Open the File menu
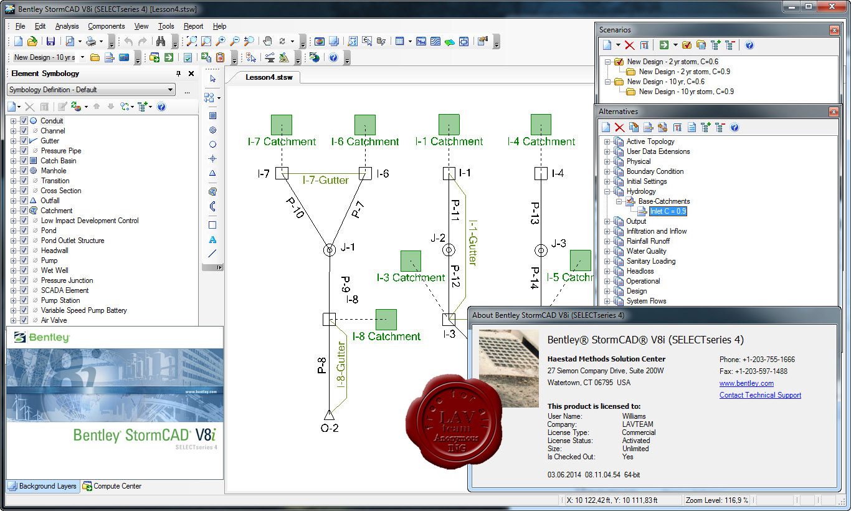This screenshot has height=511, width=851. pyautogui.click(x=20, y=26)
